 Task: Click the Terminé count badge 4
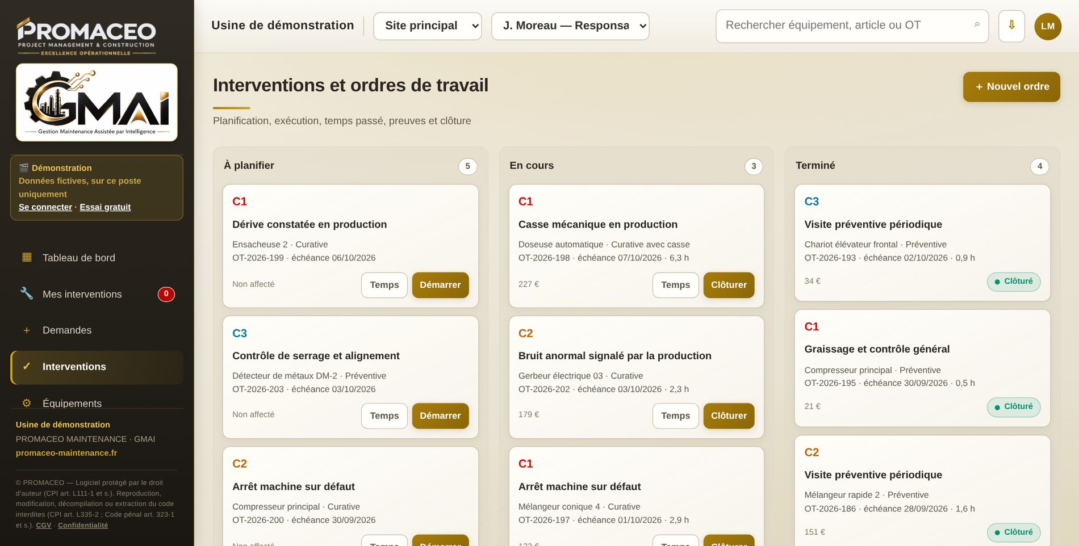pyautogui.click(x=1040, y=166)
